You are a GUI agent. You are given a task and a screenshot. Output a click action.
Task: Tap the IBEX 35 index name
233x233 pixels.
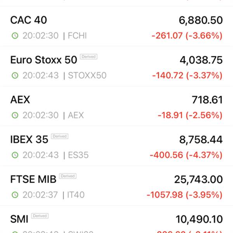[x=29, y=139]
